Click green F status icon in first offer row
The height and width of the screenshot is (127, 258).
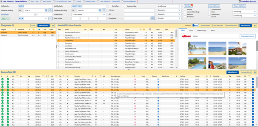coord(2,79)
